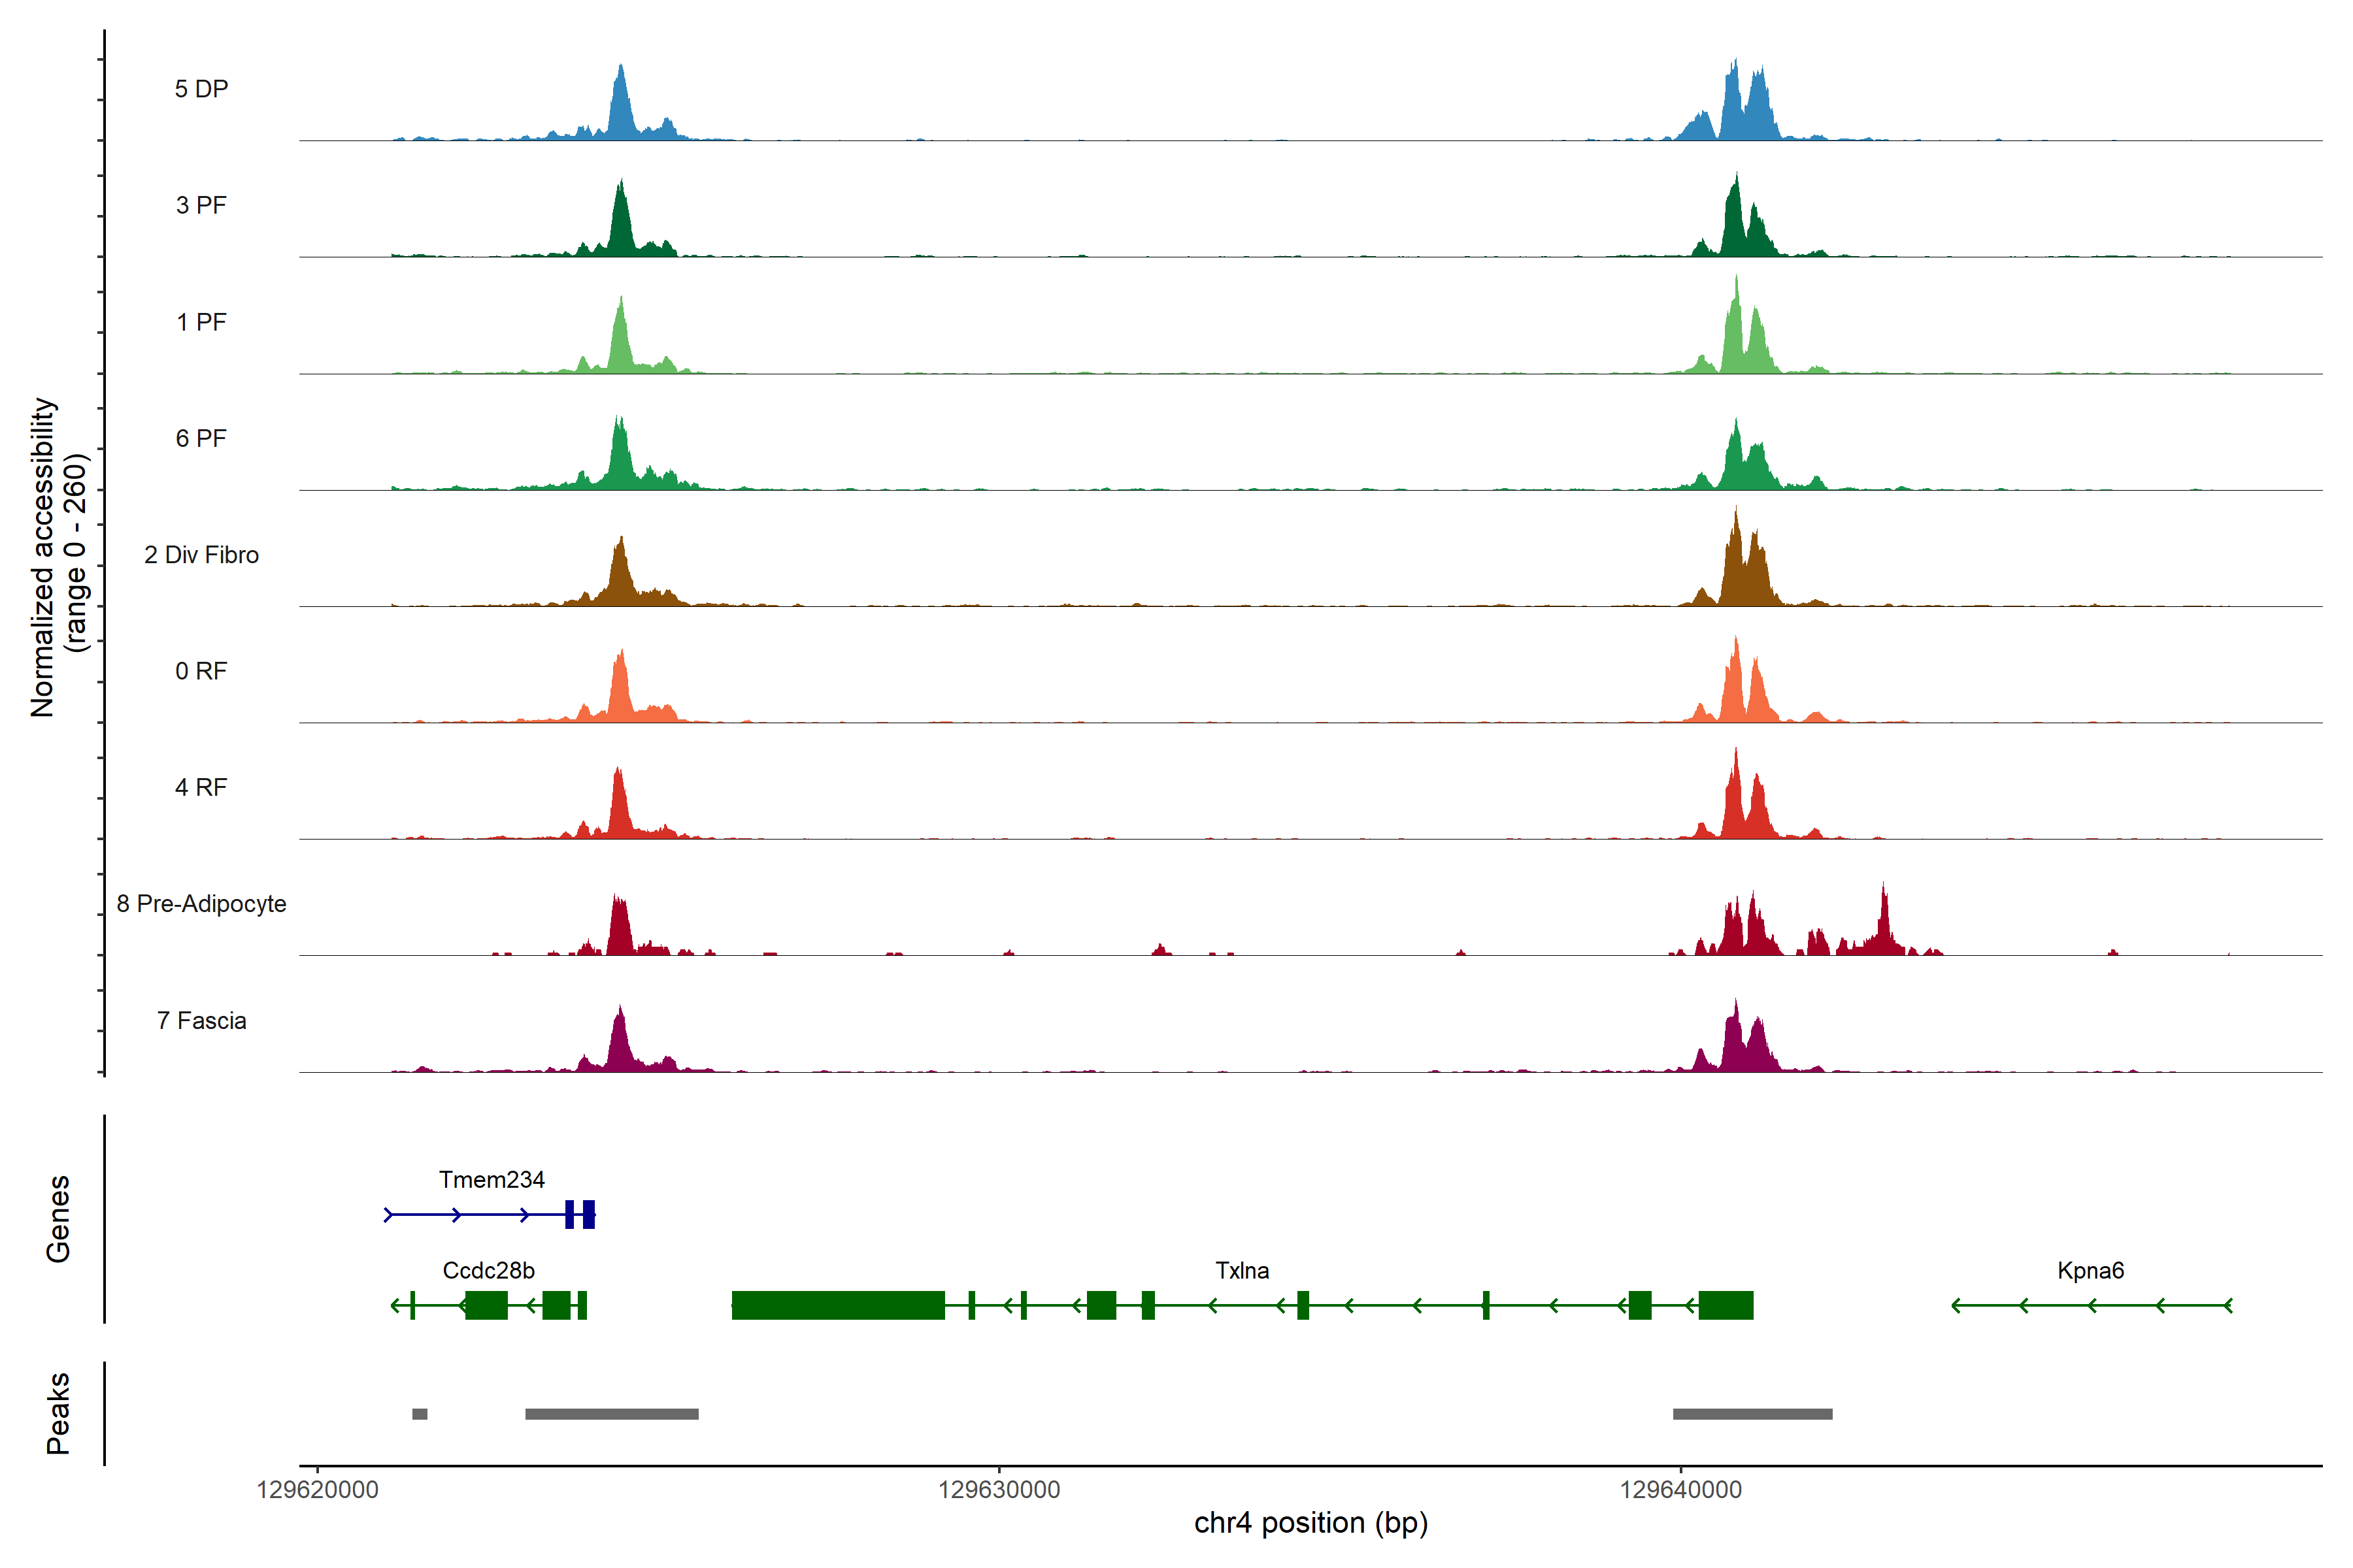Click the Tmem234 gene name
2353x1568 pixels.
click(492, 1179)
